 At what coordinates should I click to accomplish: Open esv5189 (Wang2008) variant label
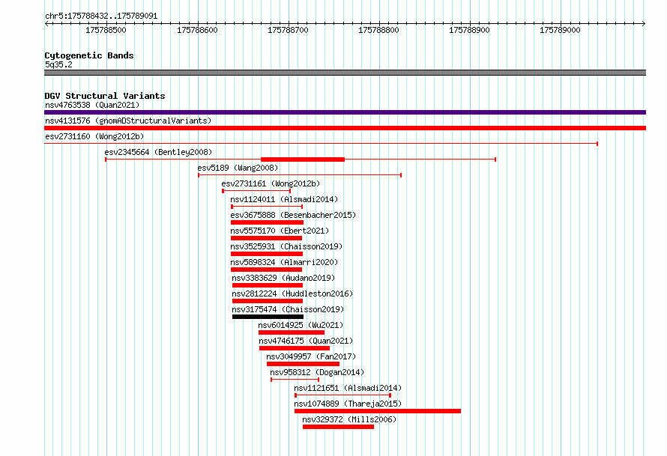(238, 168)
